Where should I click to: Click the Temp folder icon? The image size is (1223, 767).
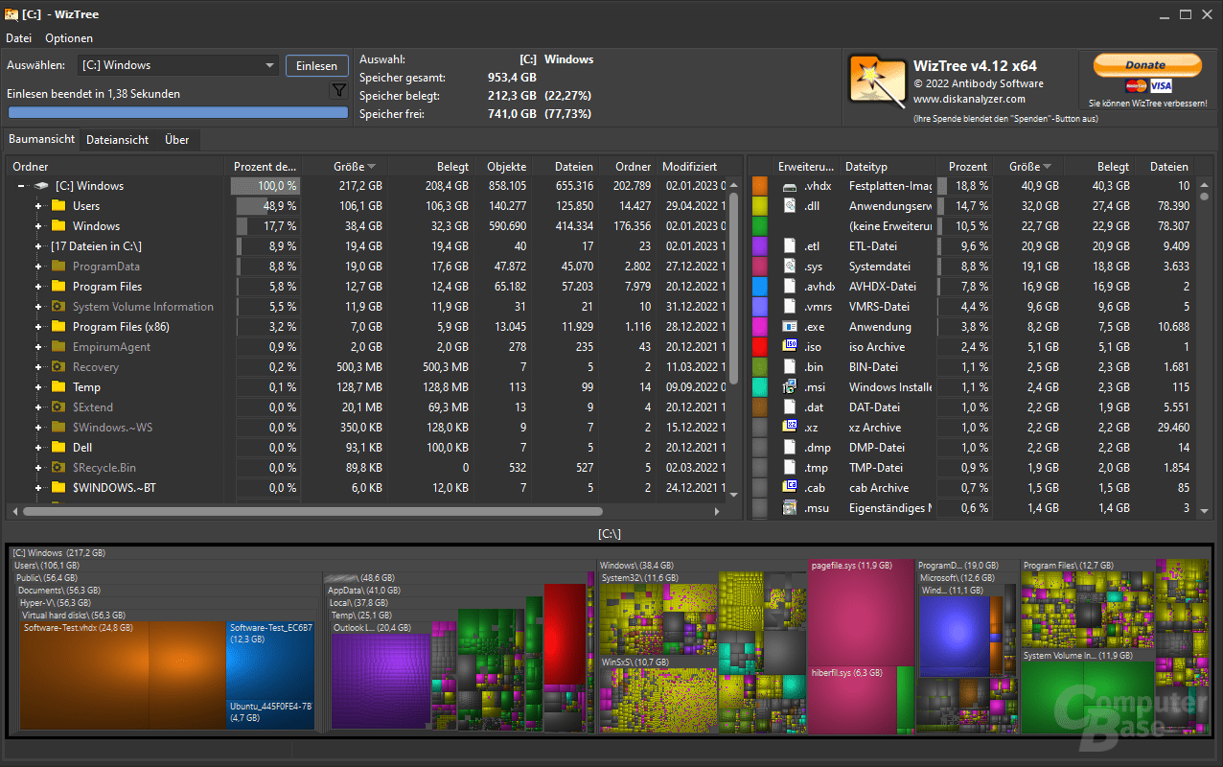pos(58,386)
